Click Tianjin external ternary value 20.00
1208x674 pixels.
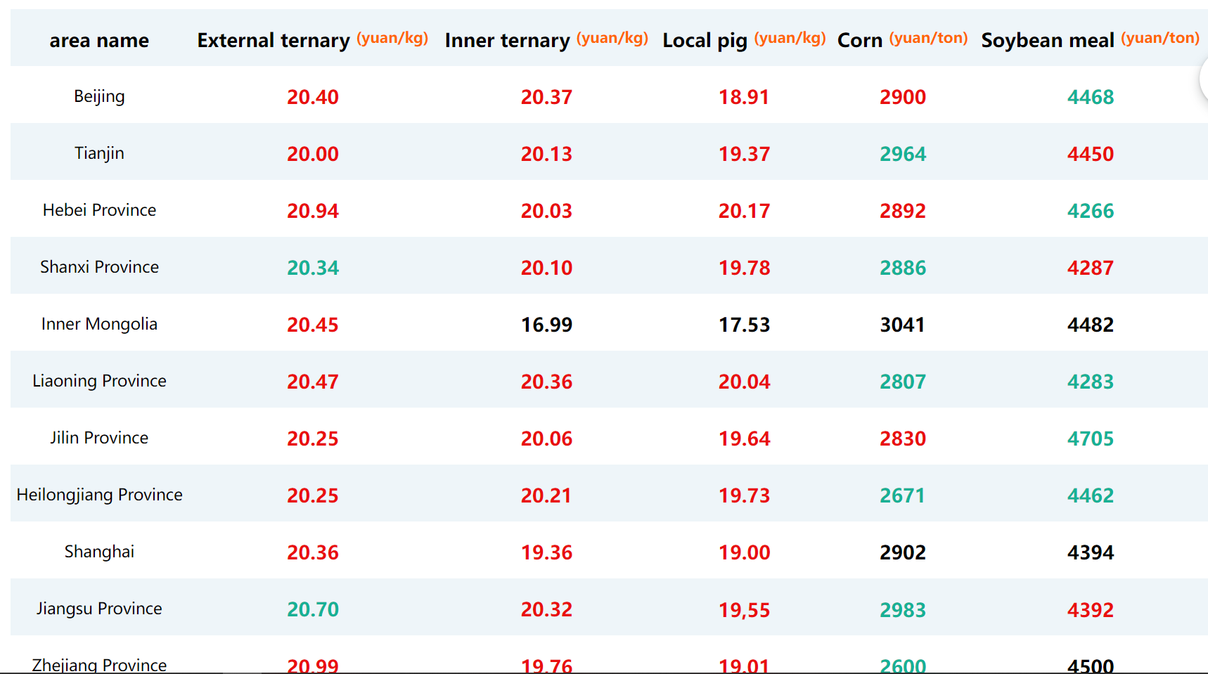pos(313,154)
